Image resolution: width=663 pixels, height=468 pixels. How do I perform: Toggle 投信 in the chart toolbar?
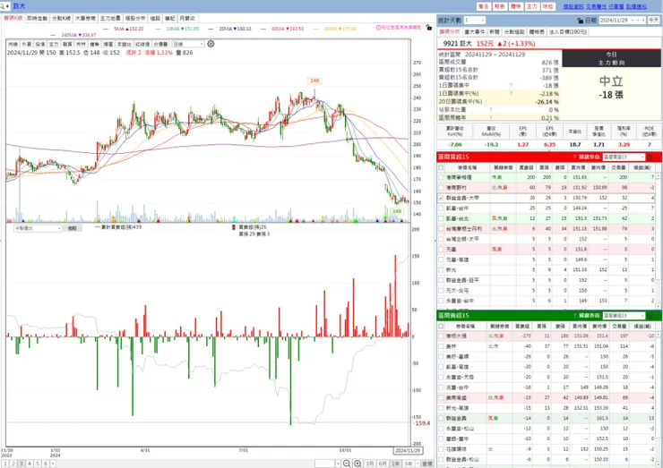tap(39, 44)
